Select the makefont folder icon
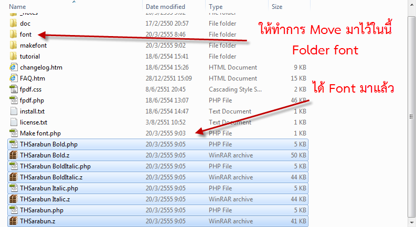 13,45
